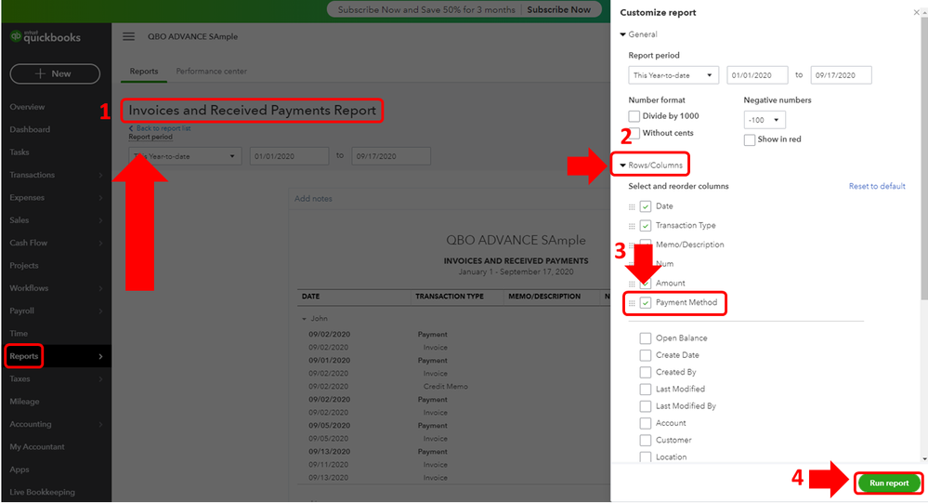The image size is (928, 503).
Task: Check the Created By column
Action: [645, 373]
